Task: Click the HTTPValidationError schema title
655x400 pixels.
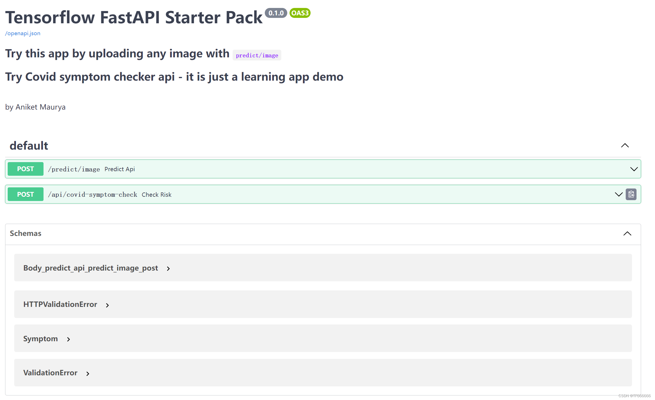Action: tap(60, 304)
